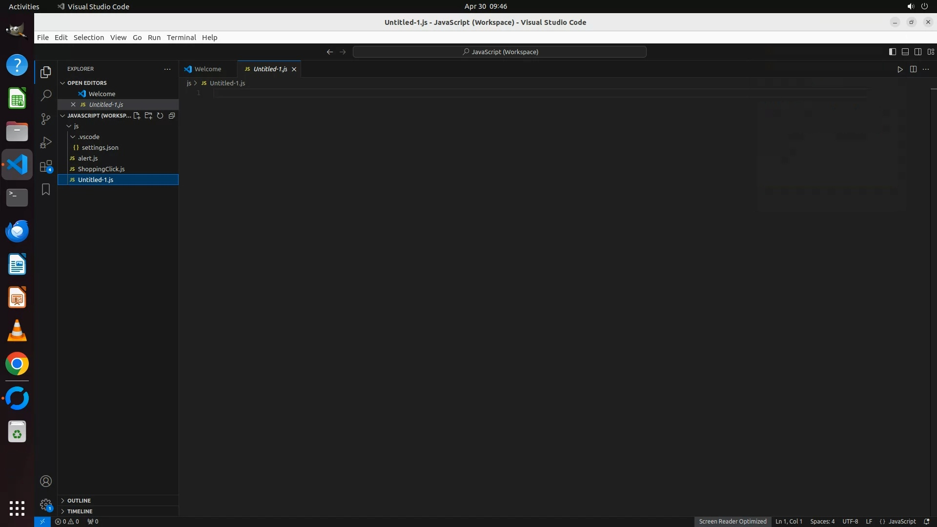Screen dimensions: 937x527
Task: Open the Extensions view
Action: click(x=46, y=166)
